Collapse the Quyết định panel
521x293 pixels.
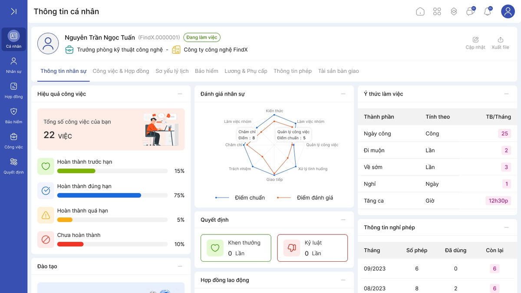pos(343,220)
